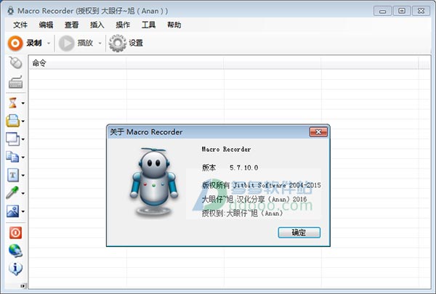
Task: Expand the text 'T' icon dropdown arrow
Action: click(x=23, y=176)
